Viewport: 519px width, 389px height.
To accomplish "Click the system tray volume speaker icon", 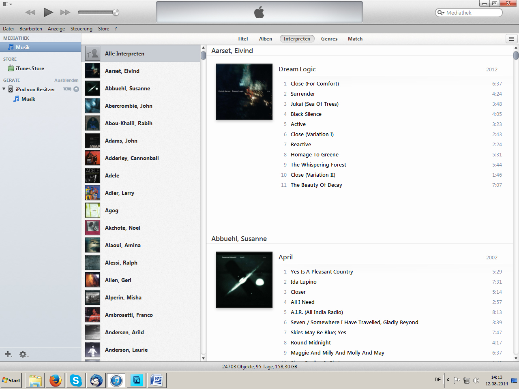I will pos(476,380).
